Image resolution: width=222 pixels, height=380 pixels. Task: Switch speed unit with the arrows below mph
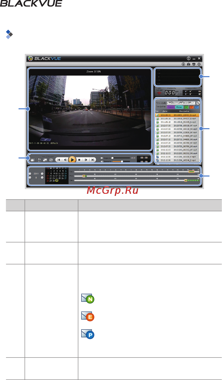(177, 94)
